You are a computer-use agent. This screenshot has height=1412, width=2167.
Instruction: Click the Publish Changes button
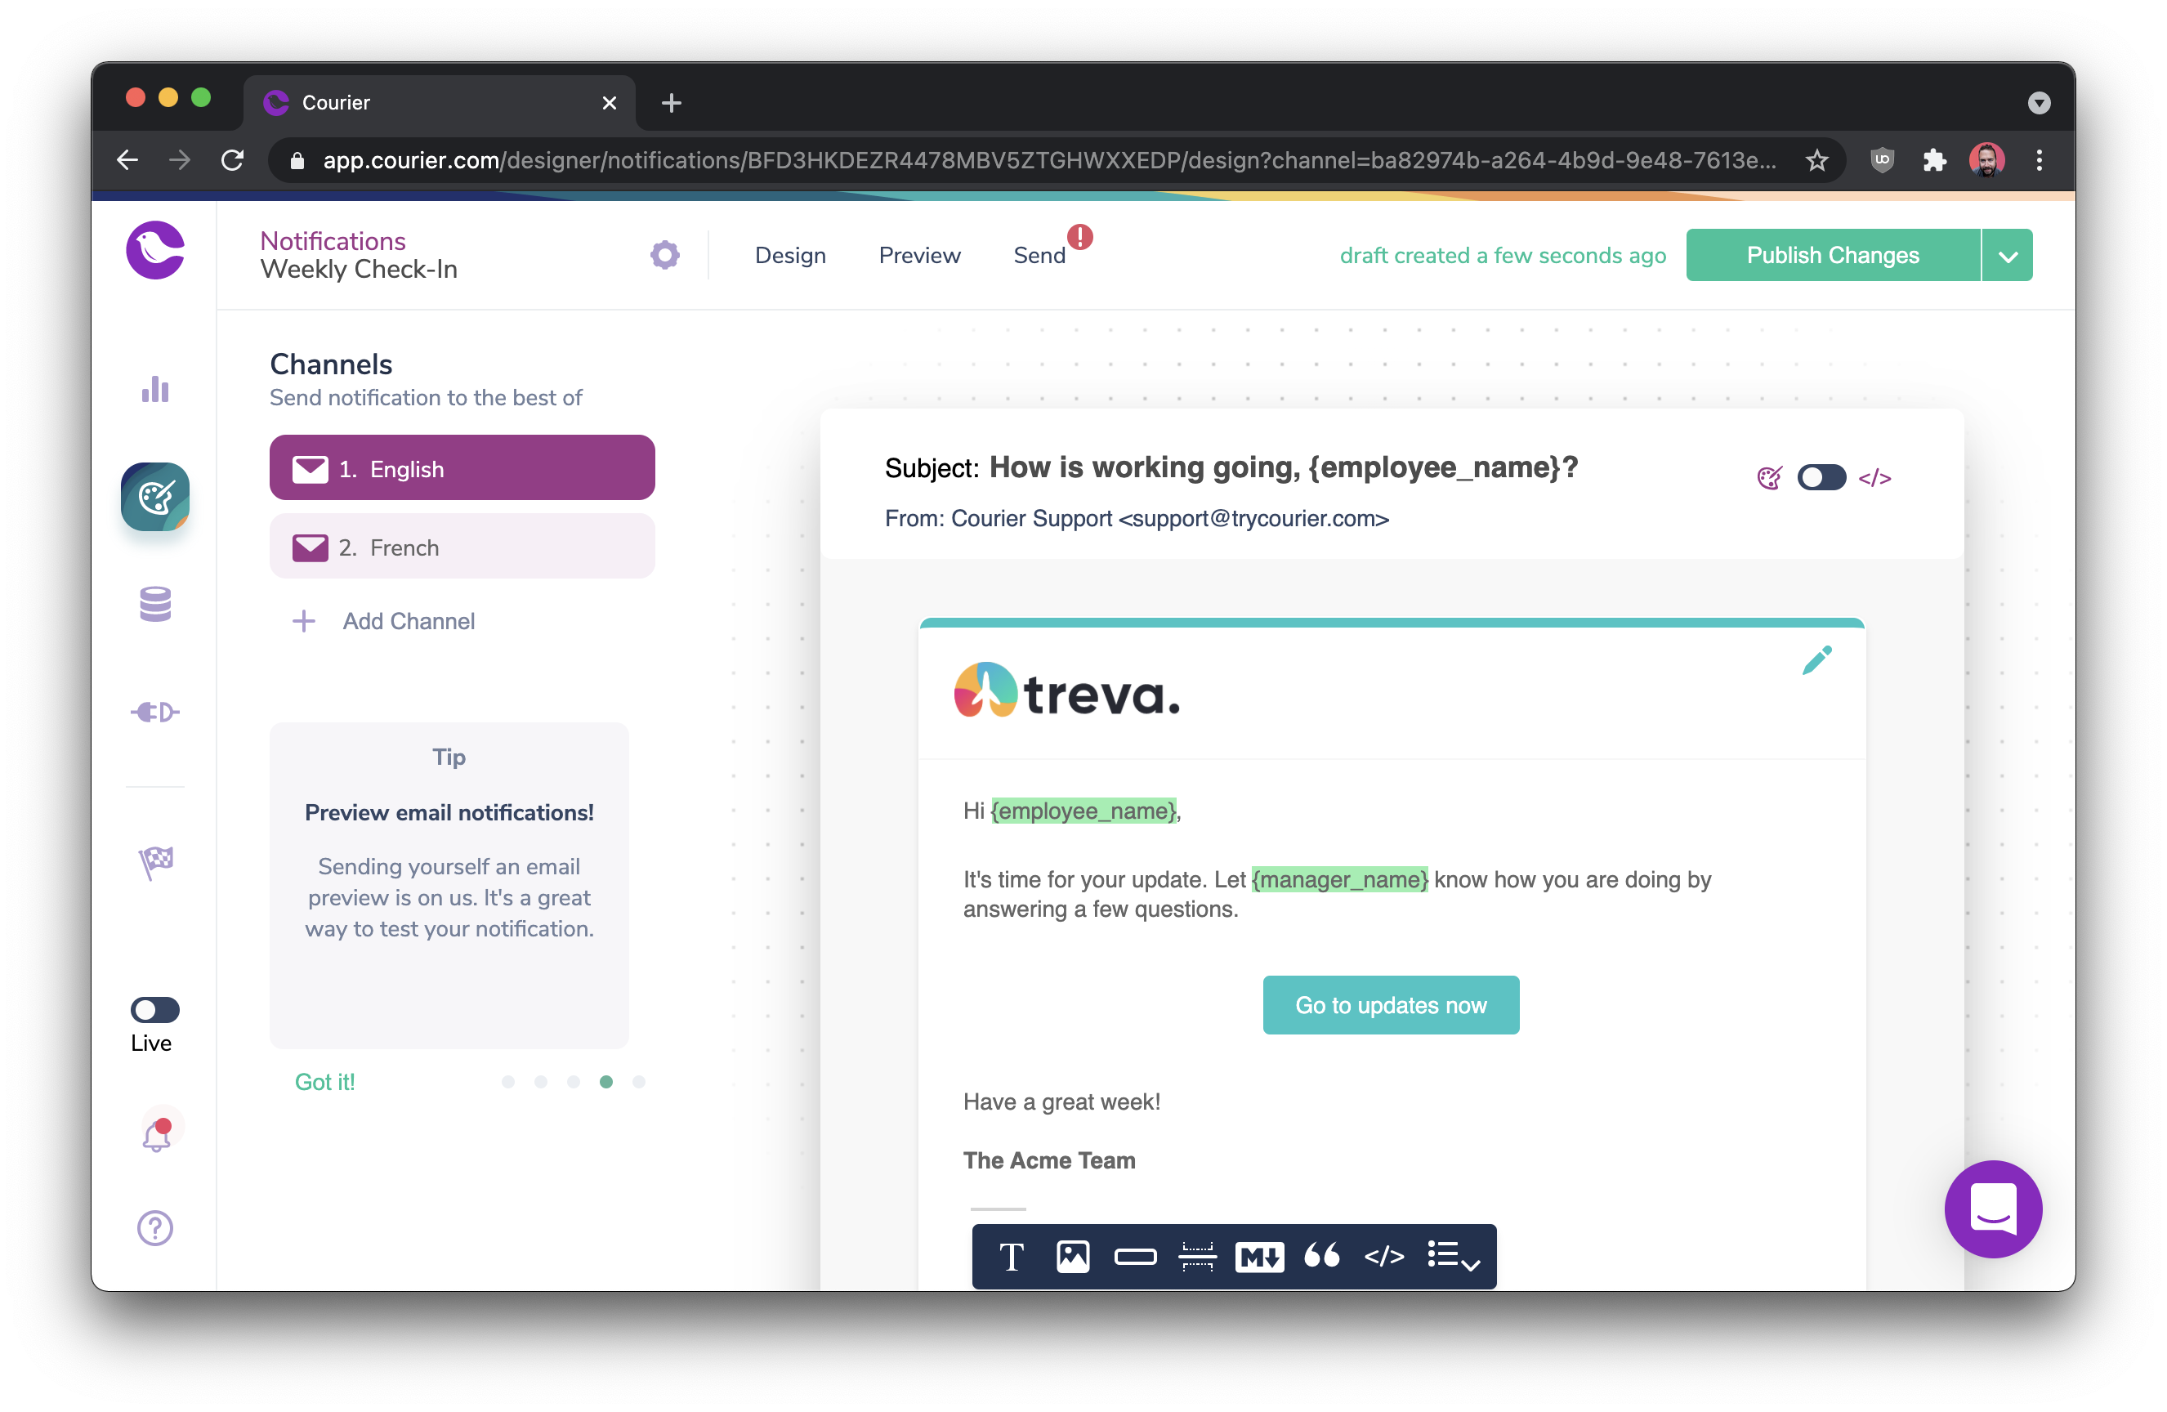click(x=1832, y=256)
